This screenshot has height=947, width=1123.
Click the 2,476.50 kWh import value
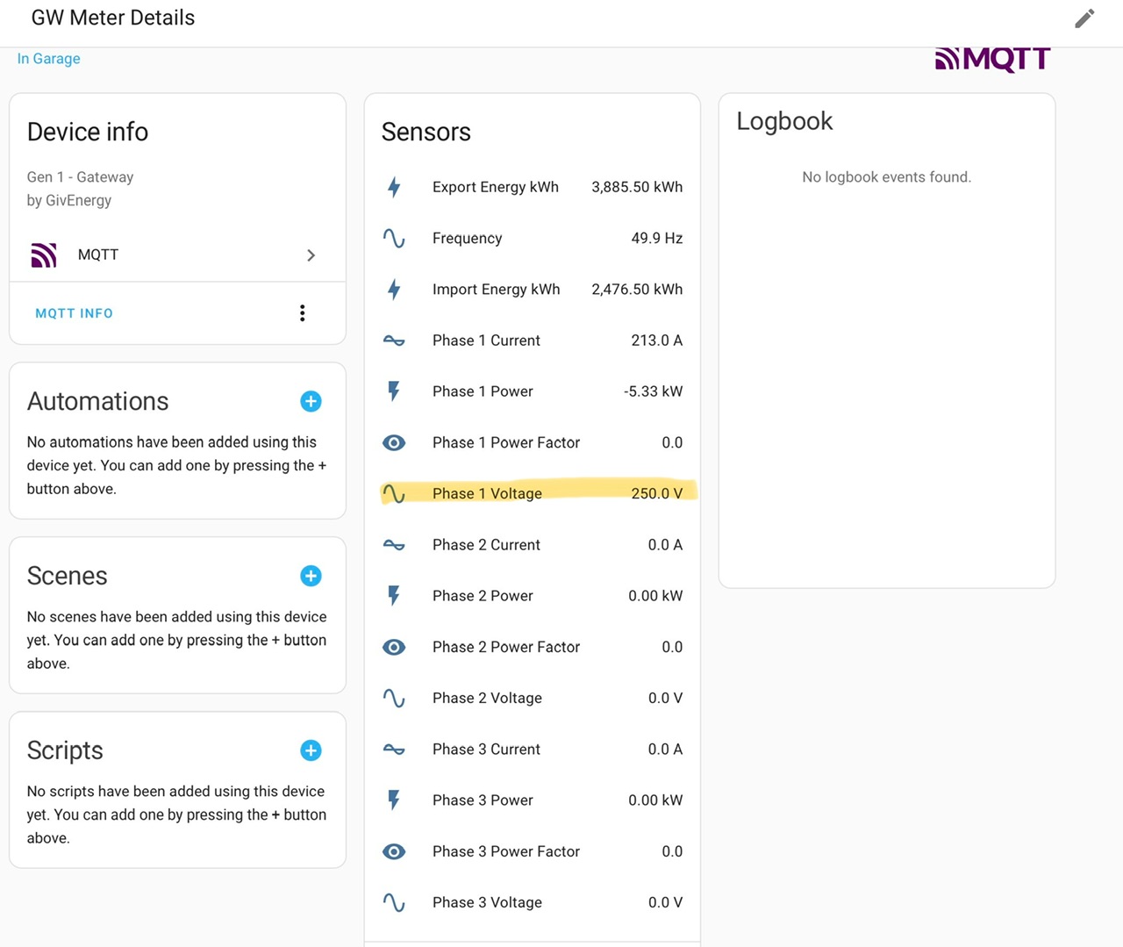point(637,289)
